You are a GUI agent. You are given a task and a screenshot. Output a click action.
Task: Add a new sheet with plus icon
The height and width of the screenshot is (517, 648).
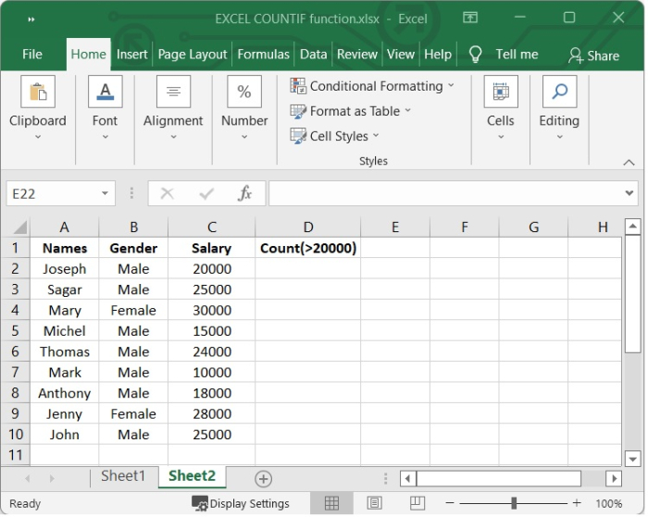pos(264,478)
